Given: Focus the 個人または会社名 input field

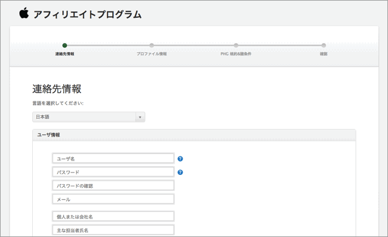Looking at the screenshot, I should click(113, 217).
